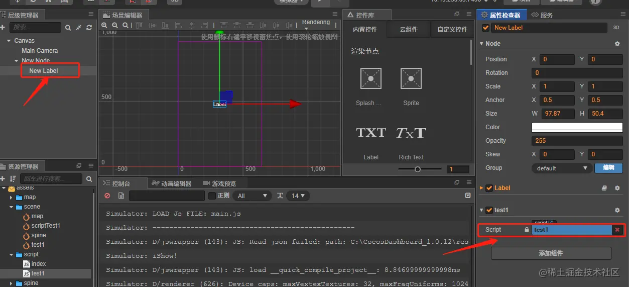The image size is (629, 287).
Task: Toggle 3D mode for New Label node
Action: pos(616,28)
